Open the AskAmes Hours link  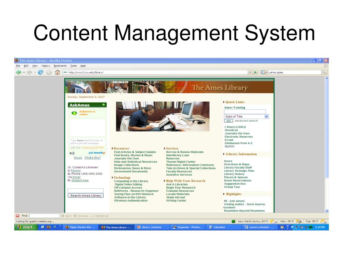click(x=78, y=158)
